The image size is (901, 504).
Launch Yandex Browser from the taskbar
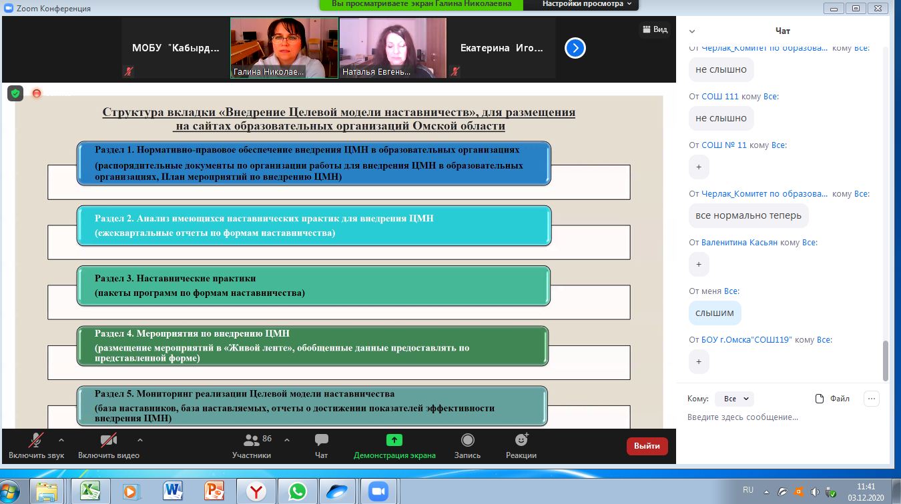[x=257, y=491]
